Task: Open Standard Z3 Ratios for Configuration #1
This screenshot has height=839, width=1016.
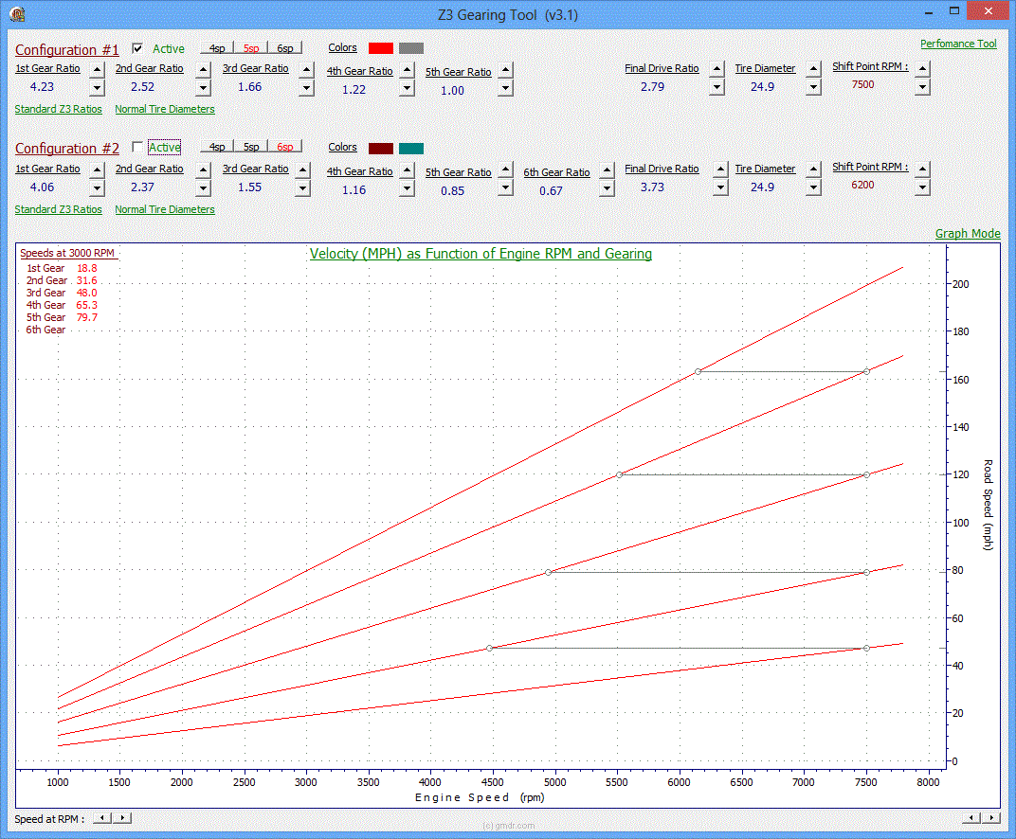Action: (x=58, y=109)
